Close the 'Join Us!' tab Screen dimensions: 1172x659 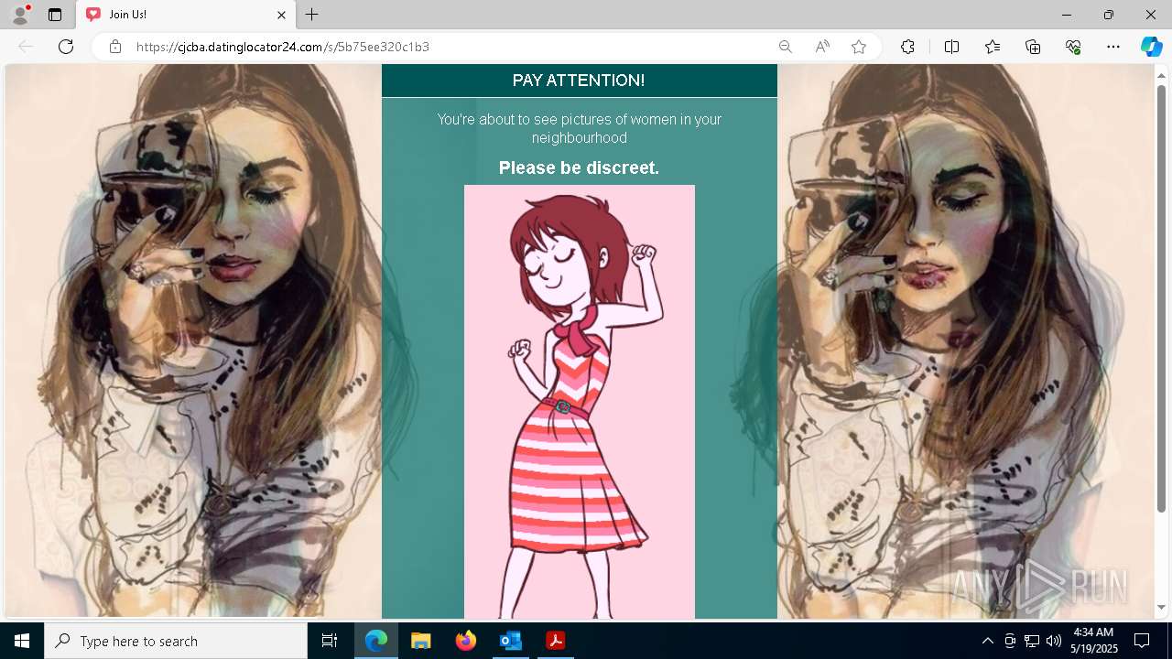(282, 15)
